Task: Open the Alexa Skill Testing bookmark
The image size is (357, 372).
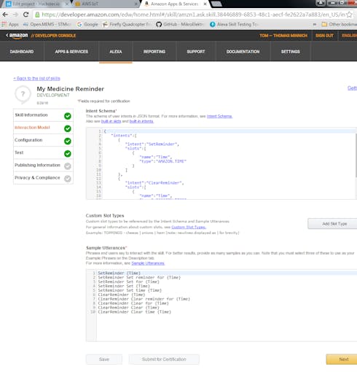Action: (233, 24)
